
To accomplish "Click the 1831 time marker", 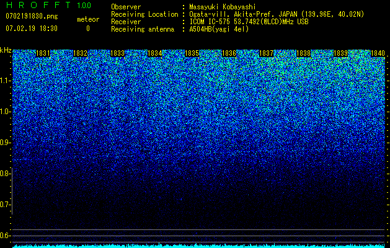I will click(43, 53).
